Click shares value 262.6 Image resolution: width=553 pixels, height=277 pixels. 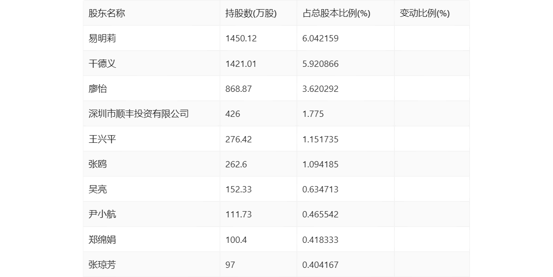(237, 164)
